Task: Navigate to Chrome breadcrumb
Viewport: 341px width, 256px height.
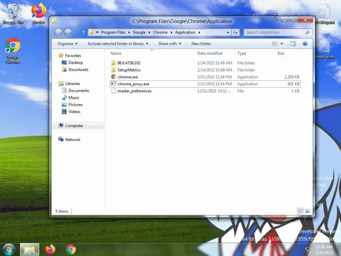Action: click(160, 32)
